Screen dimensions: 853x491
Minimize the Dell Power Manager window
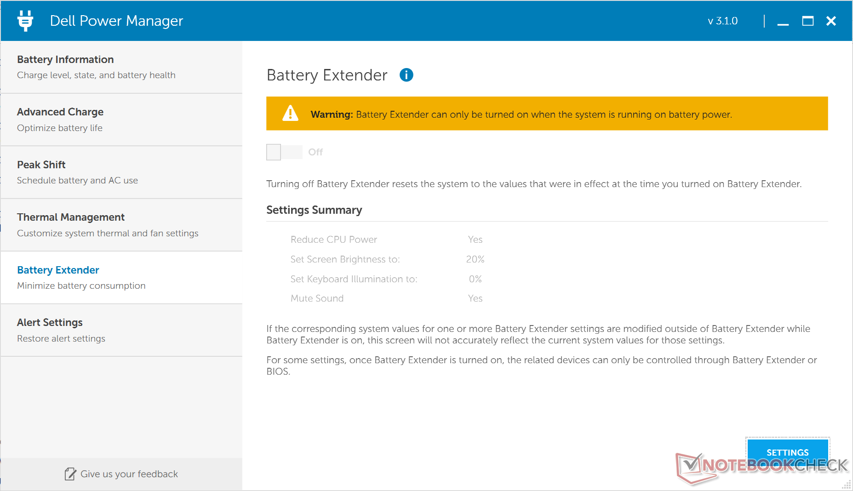click(783, 22)
